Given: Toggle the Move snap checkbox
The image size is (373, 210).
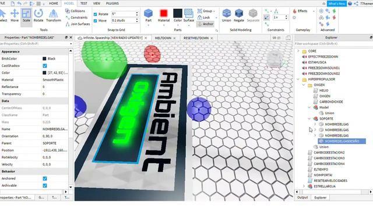Looking at the screenshot, I should 96,21.
